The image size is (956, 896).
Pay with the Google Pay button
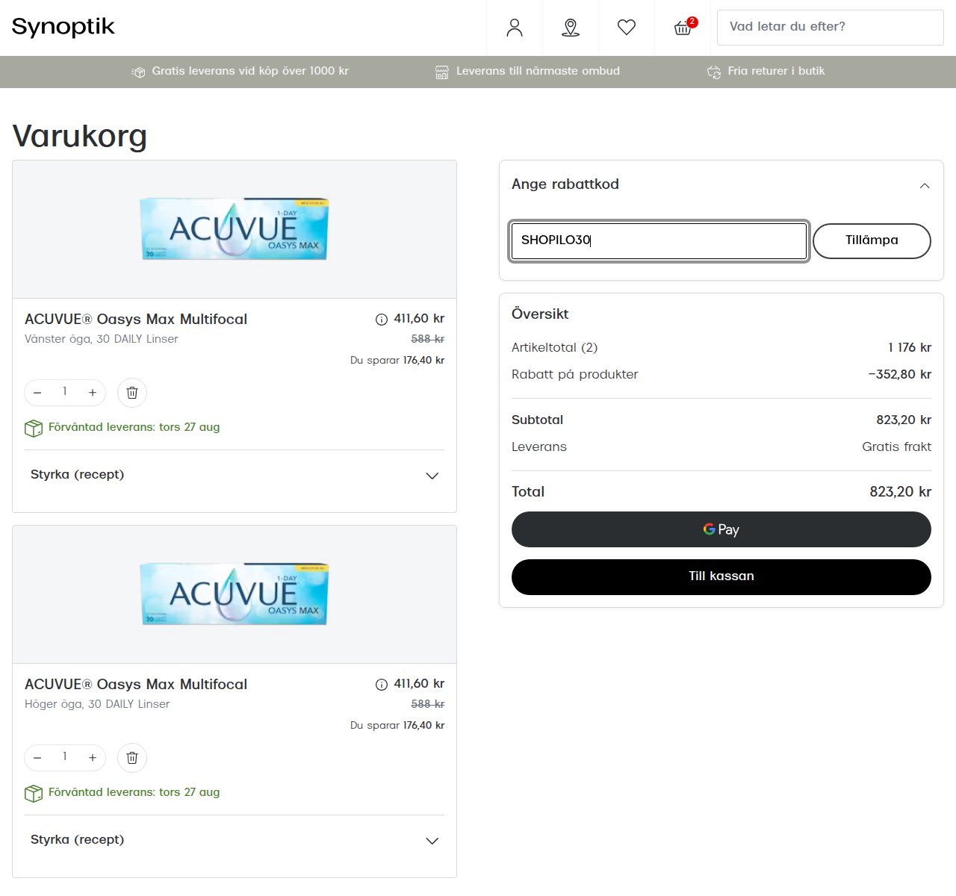coord(721,529)
